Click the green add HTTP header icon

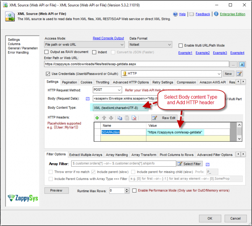[x=97, y=118]
